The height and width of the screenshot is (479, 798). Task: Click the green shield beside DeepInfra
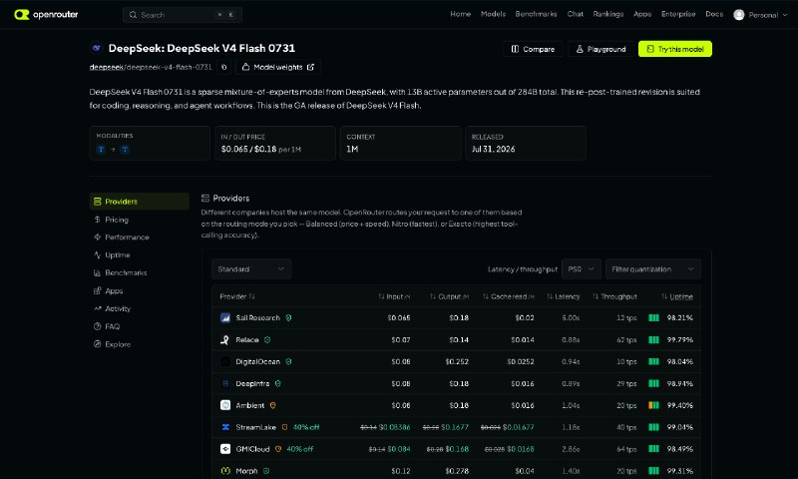(278, 383)
